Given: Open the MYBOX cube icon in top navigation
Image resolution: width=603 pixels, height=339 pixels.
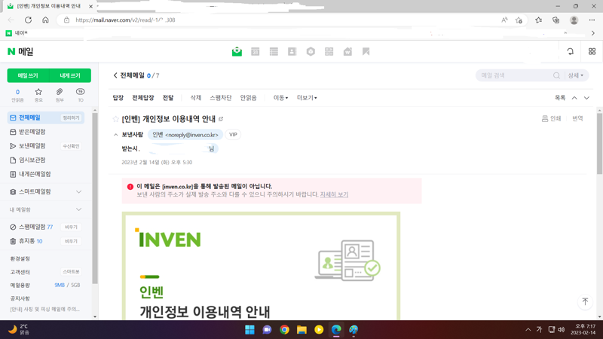Looking at the screenshot, I should click(311, 51).
